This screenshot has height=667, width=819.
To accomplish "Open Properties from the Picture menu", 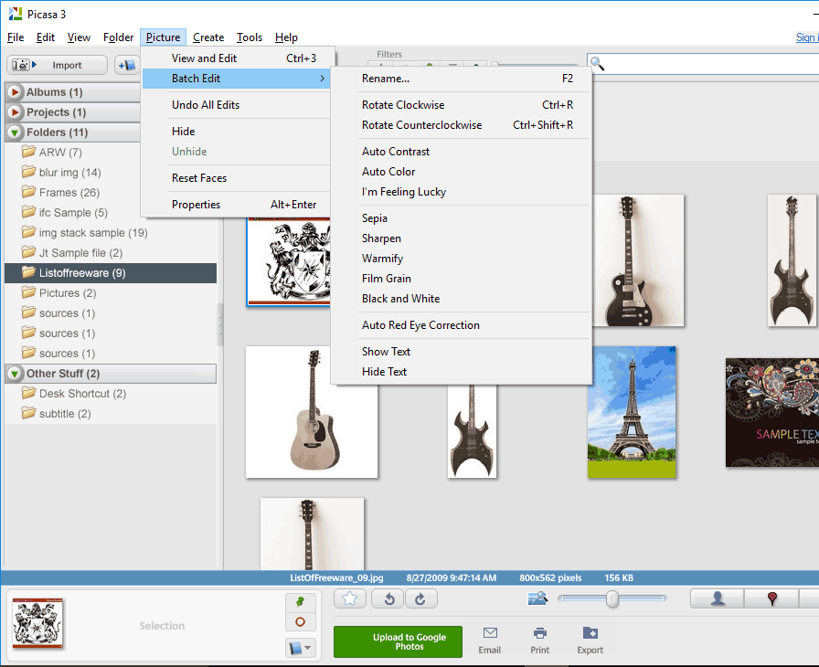I will tap(237, 205).
